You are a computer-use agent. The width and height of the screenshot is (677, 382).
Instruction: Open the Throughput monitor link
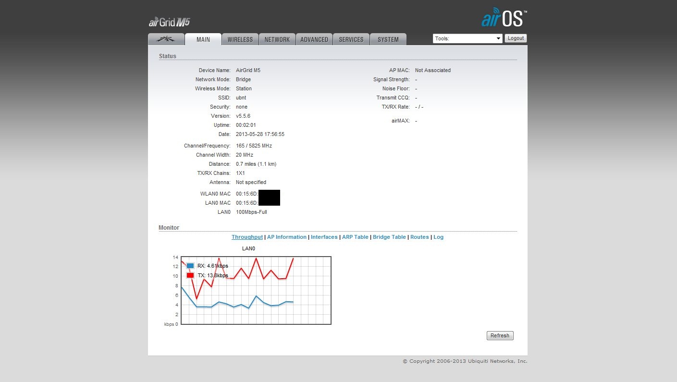pyautogui.click(x=247, y=237)
